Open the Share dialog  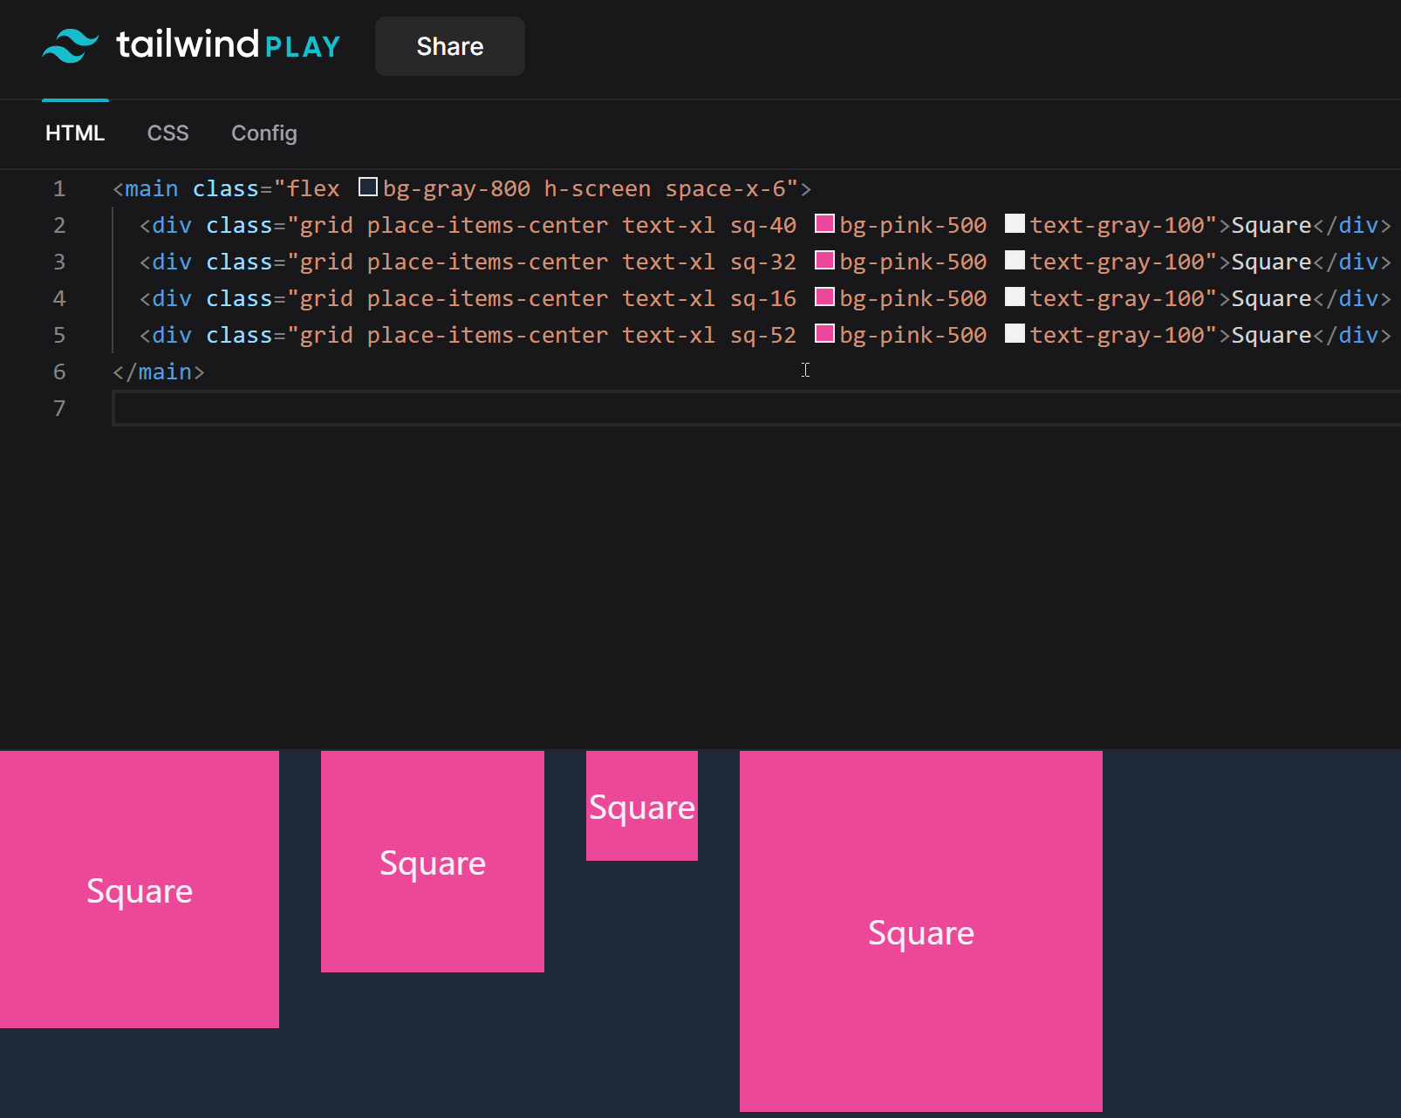pos(449,46)
